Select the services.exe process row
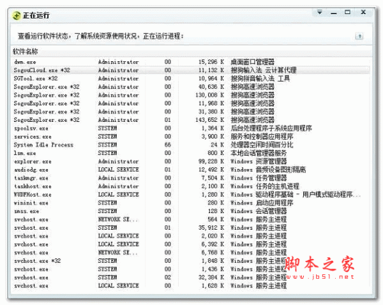The width and height of the screenshot is (383, 305). click(191, 137)
